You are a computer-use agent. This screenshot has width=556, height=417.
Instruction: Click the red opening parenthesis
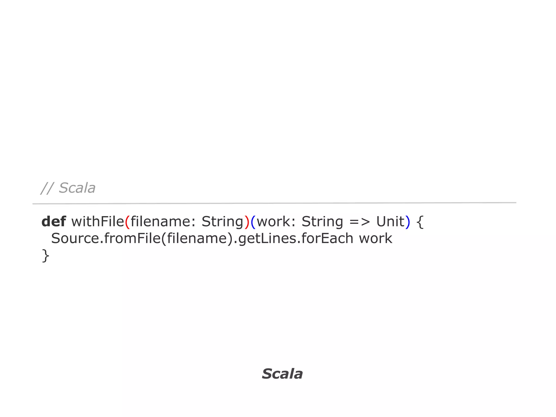point(127,222)
